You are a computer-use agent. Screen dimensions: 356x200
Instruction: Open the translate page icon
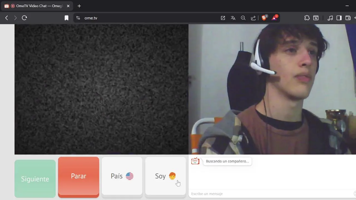pos(233,18)
